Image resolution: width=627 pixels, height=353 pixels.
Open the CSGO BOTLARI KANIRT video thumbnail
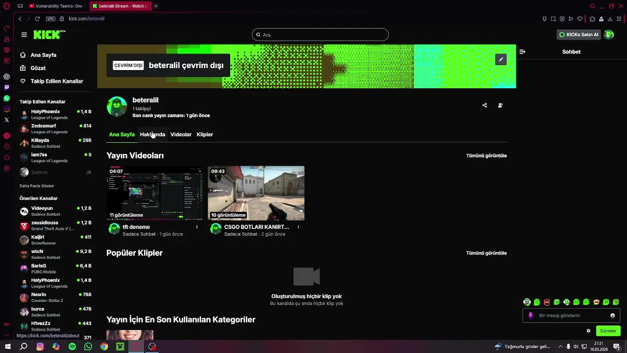(x=256, y=193)
